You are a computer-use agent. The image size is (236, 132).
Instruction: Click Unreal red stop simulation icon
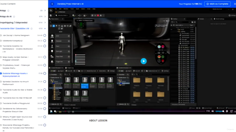click(98, 15)
